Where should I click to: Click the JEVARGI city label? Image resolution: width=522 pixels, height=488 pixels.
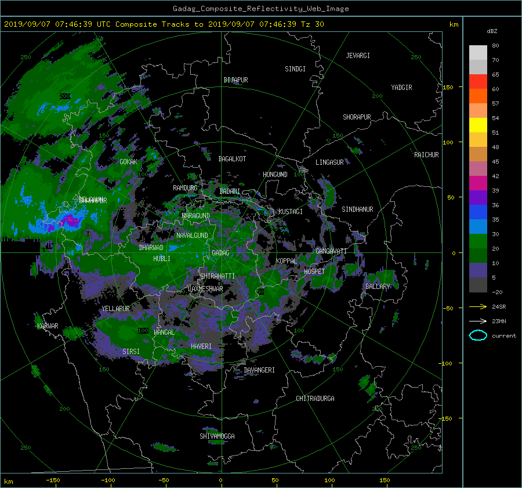coord(358,56)
